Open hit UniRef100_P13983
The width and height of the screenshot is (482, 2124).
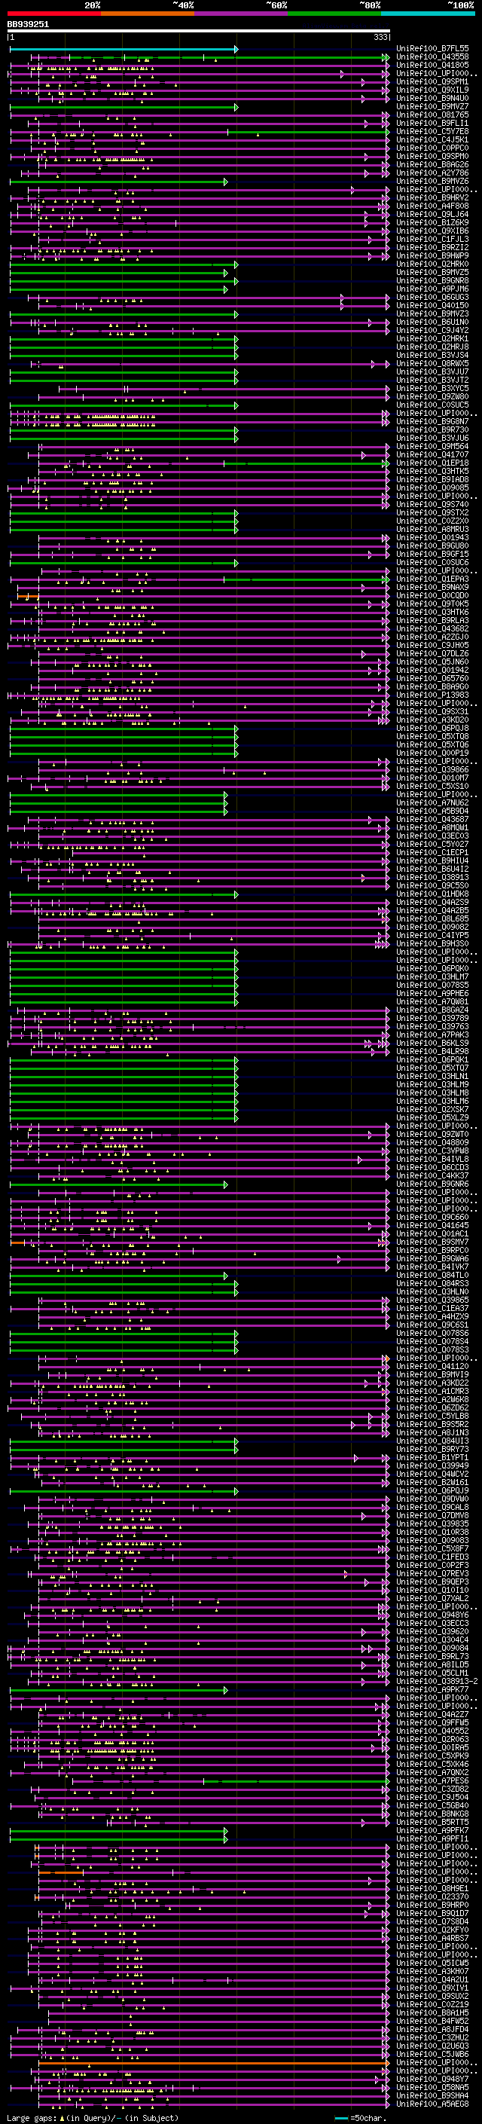pos(432,695)
